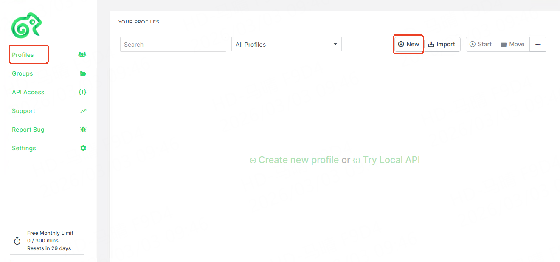Open the Groups menu item
The height and width of the screenshot is (262, 560).
(x=23, y=73)
